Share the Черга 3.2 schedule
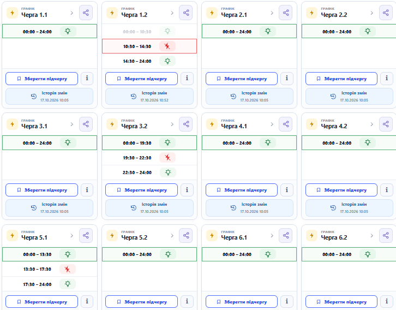 pos(186,124)
